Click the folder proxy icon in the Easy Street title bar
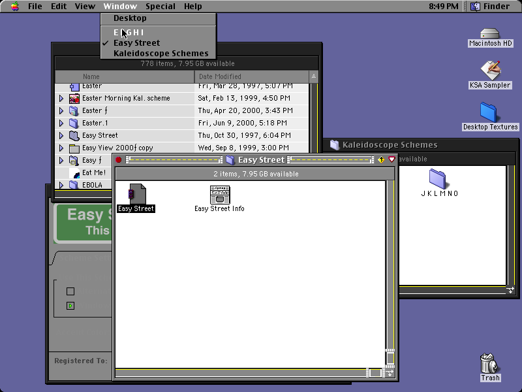The height and width of the screenshot is (392, 522). (230, 160)
